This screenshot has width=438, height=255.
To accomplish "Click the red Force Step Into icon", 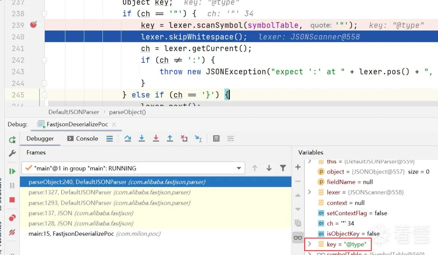I will point(156,138).
